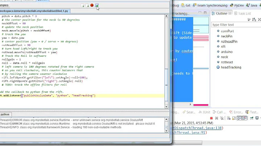Open the Test view tab
This screenshot has height=146, width=261.
[x=252, y=112]
